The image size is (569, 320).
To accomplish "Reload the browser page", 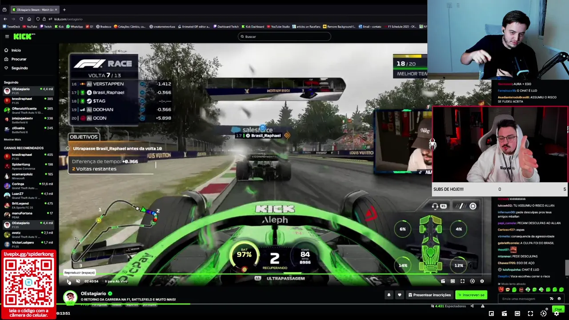I will pos(21,19).
